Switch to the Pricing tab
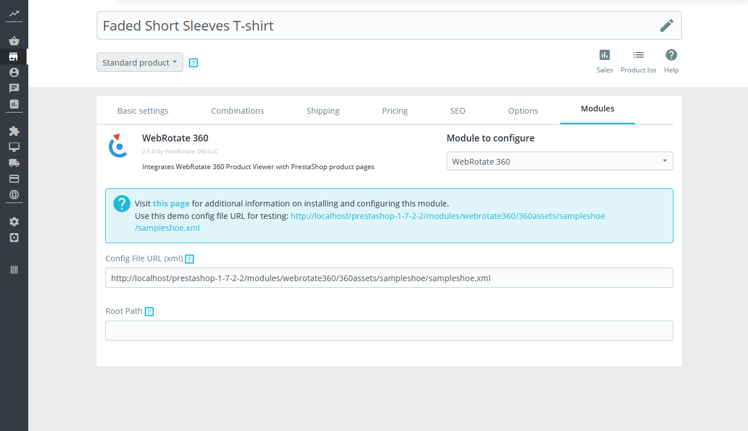The image size is (748, 431). (x=395, y=111)
